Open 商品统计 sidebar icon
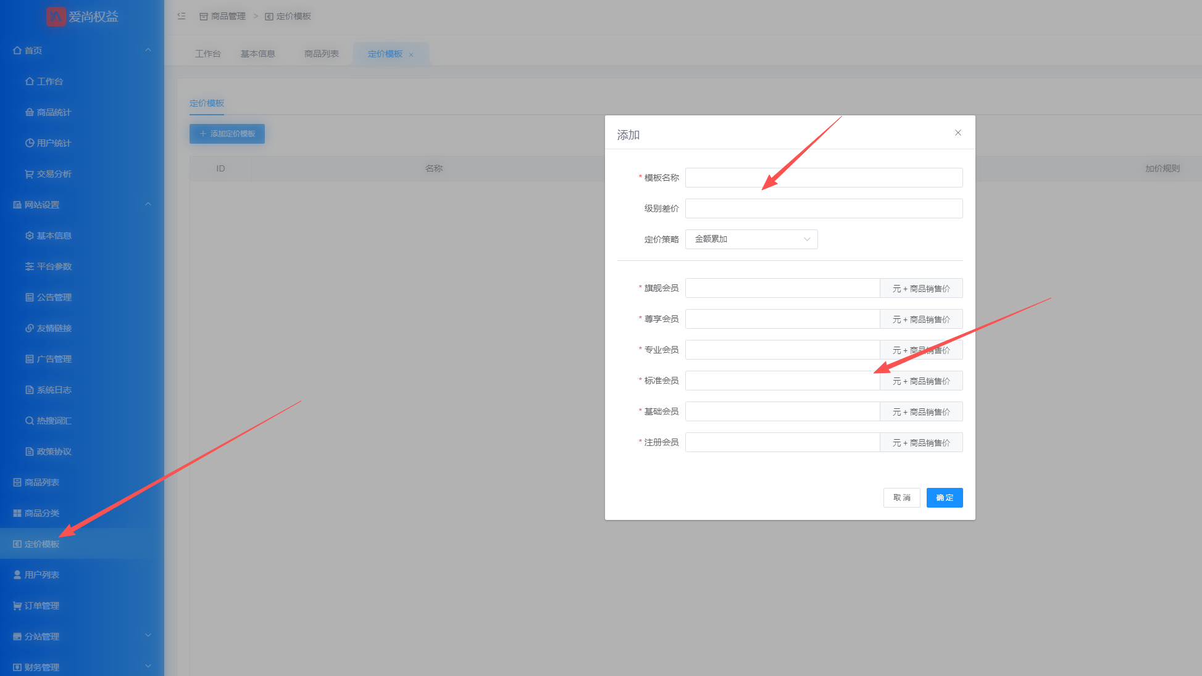This screenshot has width=1202, height=676. coord(29,112)
